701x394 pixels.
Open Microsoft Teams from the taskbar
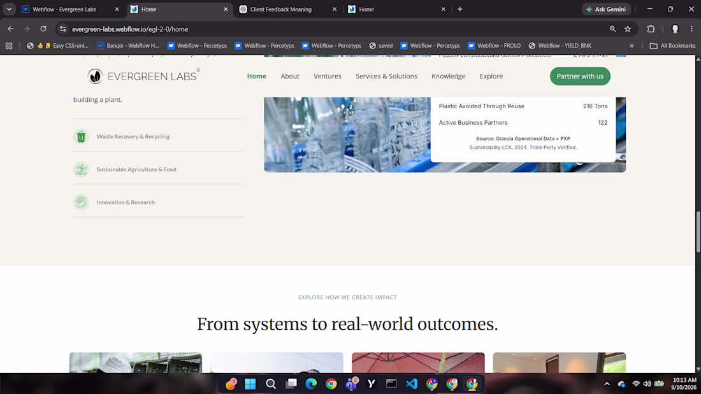[x=351, y=384]
